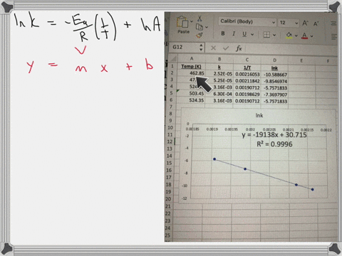This screenshot has width=342, height=256.
Task: Select row 22 header
Action: point(168,213)
